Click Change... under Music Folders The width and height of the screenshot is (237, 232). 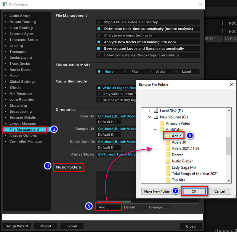[158, 207]
